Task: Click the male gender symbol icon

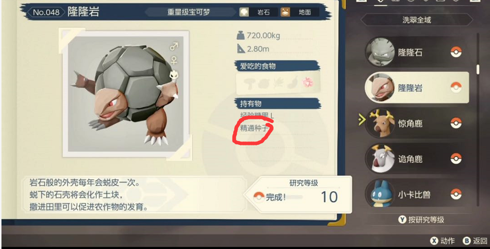Action: tap(174, 47)
